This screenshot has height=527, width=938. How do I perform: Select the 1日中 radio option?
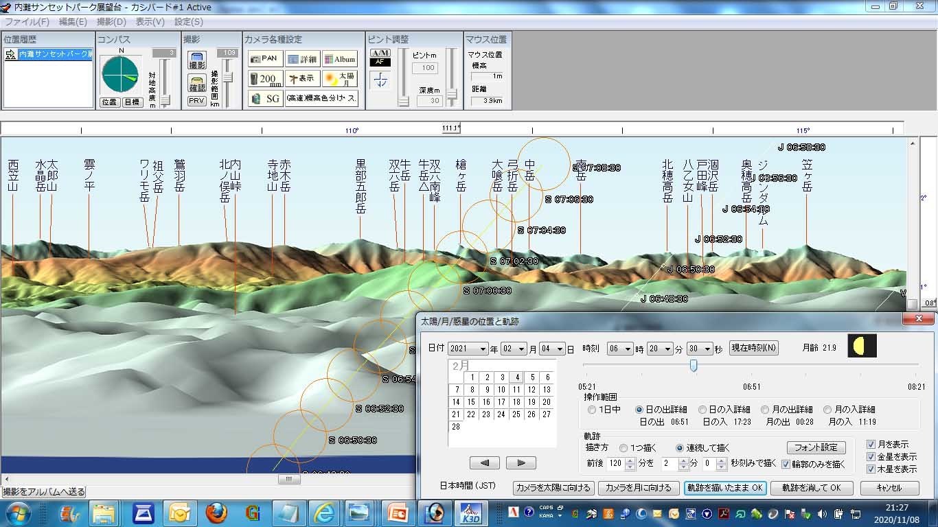click(604, 410)
